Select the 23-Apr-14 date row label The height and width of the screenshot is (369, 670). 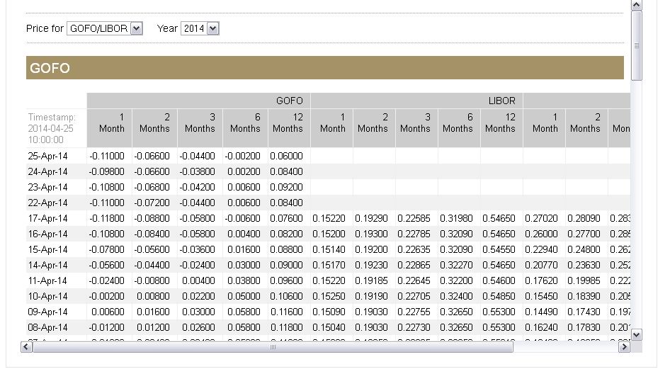coord(47,187)
